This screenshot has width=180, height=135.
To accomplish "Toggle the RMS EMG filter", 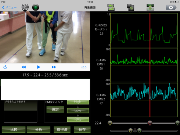I will (x=78, y=119).
